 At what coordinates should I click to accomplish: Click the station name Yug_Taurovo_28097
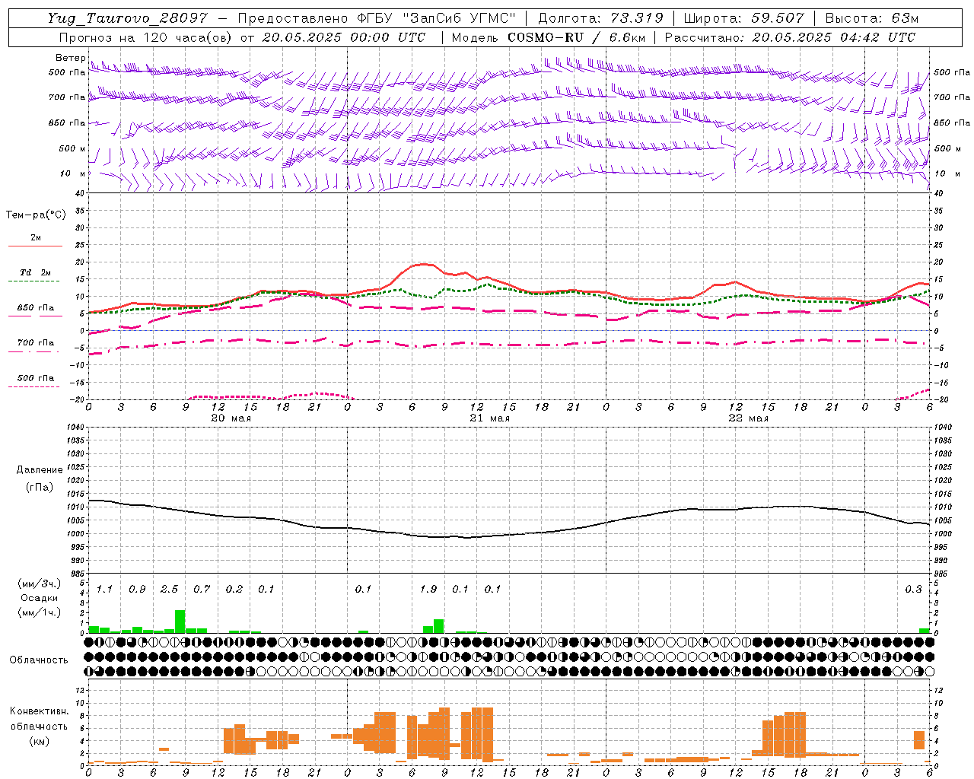127,18
